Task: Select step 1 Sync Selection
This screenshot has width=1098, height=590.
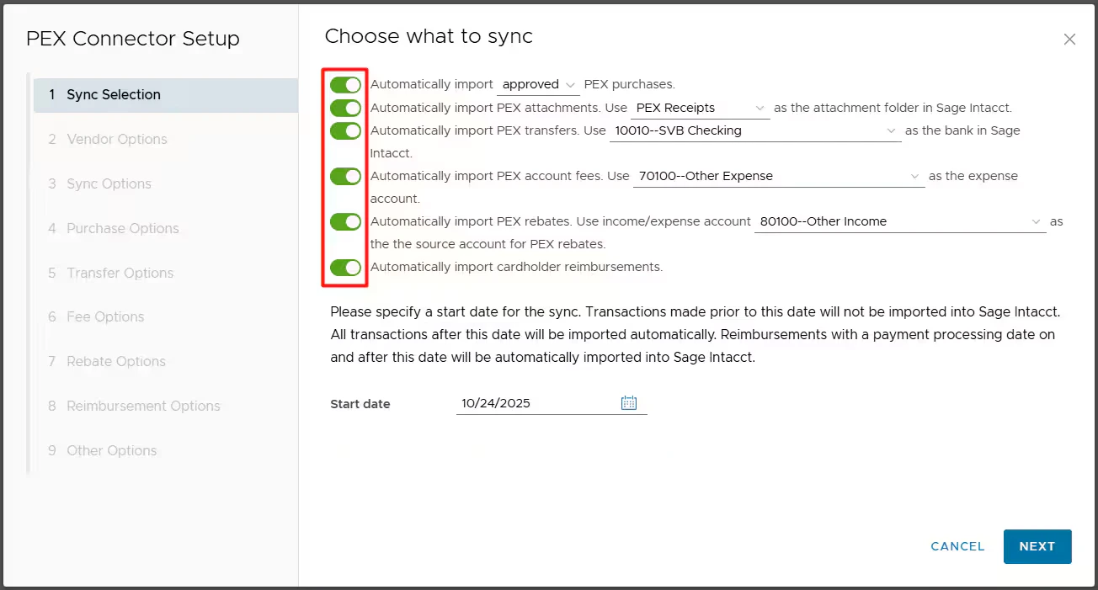Action: [166, 95]
